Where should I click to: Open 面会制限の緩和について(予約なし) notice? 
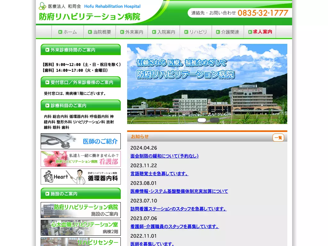[x=164, y=156]
